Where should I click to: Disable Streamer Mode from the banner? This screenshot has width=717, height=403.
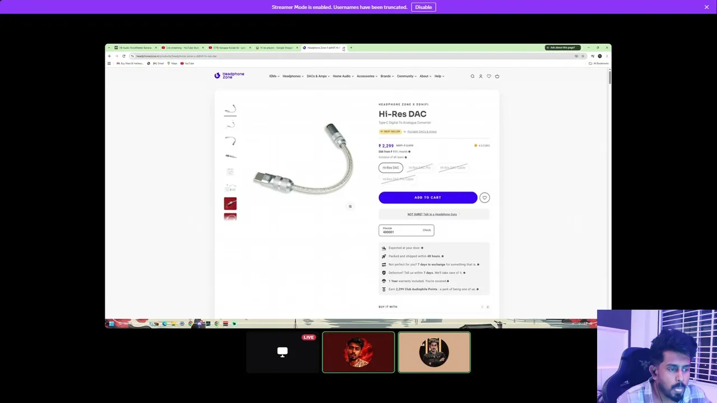[x=423, y=7]
